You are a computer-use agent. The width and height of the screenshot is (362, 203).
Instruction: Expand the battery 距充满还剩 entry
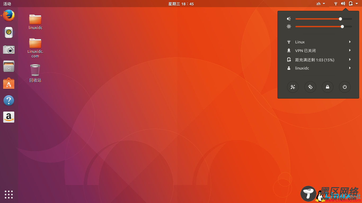tap(318, 60)
